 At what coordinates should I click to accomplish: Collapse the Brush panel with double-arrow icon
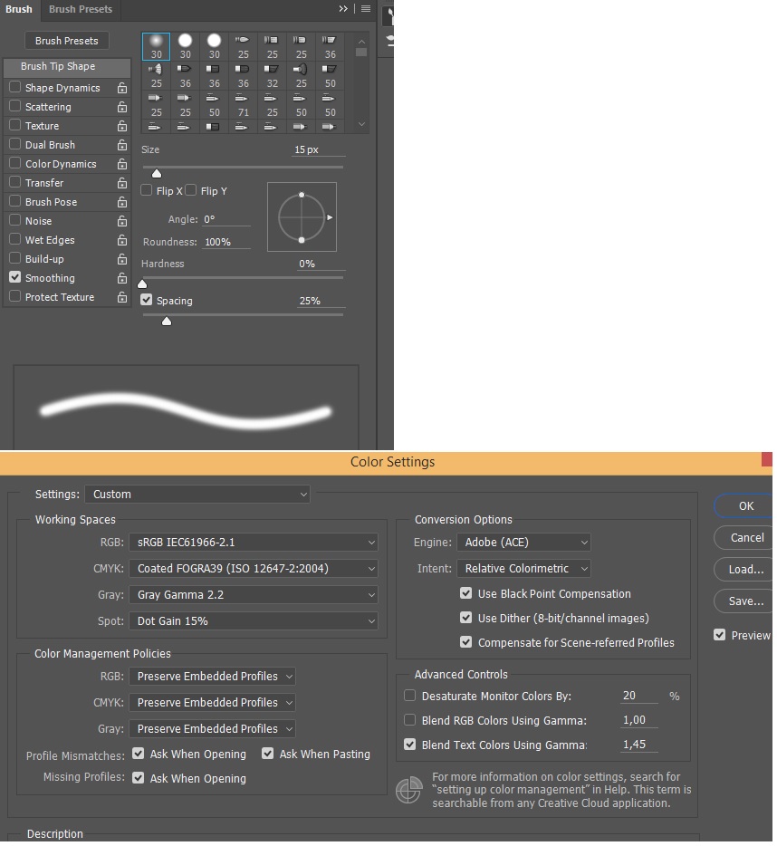[343, 9]
